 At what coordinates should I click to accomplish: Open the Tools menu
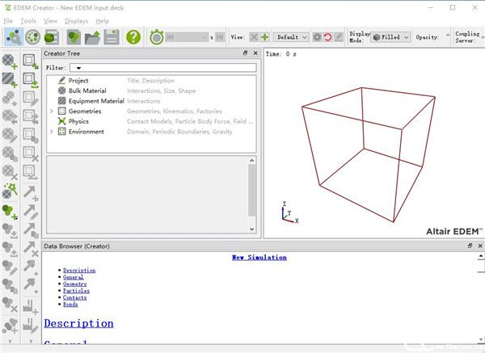point(28,20)
